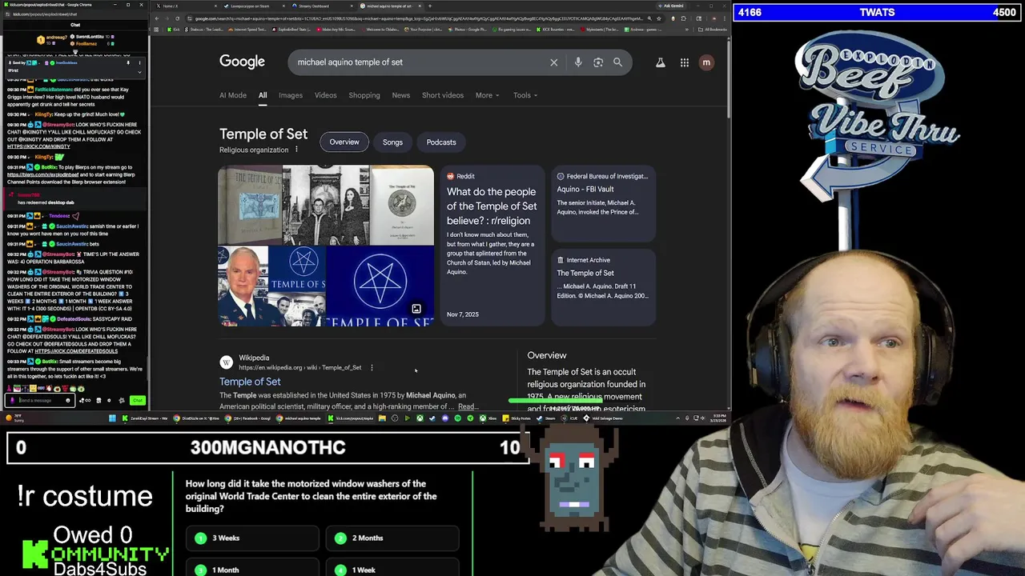The width and height of the screenshot is (1025, 576).
Task: Send message with green Chat button
Action: pos(137,401)
